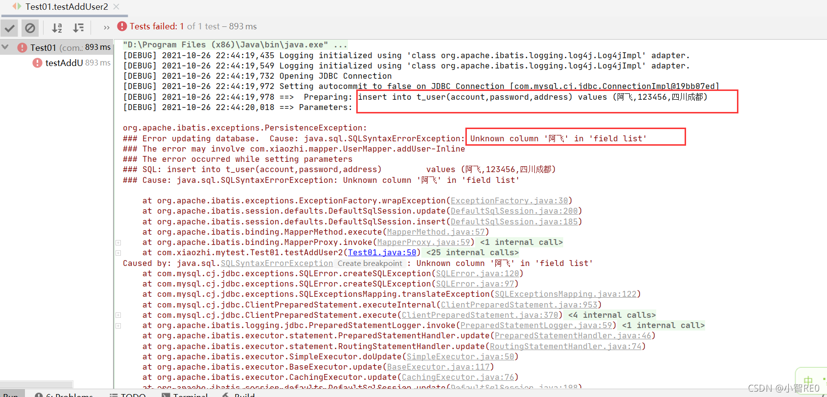Click the "==> Parameters:" debug line
The width and height of the screenshot is (827, 397).
pyautogui.click(x=238, y=108)
